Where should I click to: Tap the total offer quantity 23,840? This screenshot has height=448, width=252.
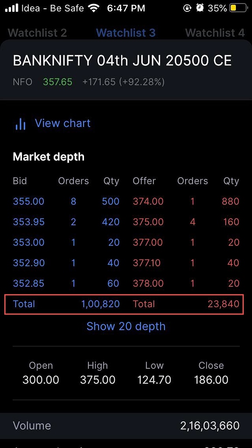pos(224,304)
